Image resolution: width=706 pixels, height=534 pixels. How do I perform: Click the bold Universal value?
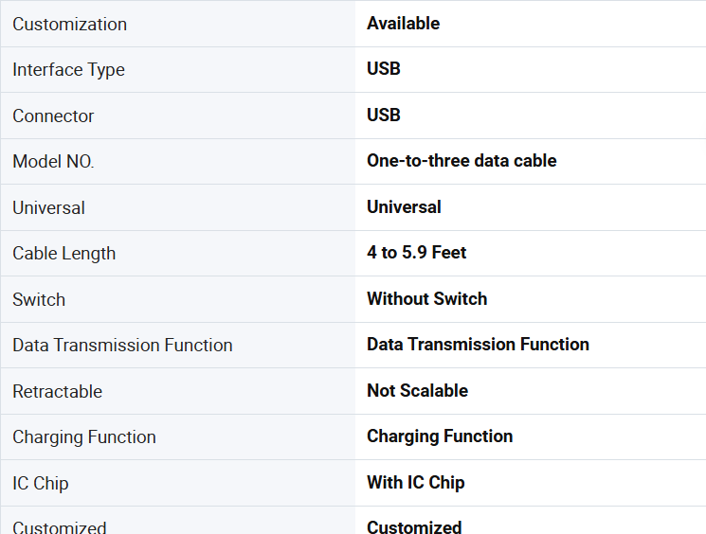tap(404, 207)
